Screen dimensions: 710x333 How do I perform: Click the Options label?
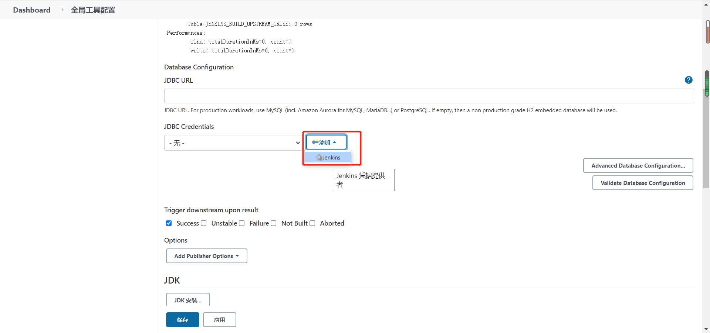[176, 240]
